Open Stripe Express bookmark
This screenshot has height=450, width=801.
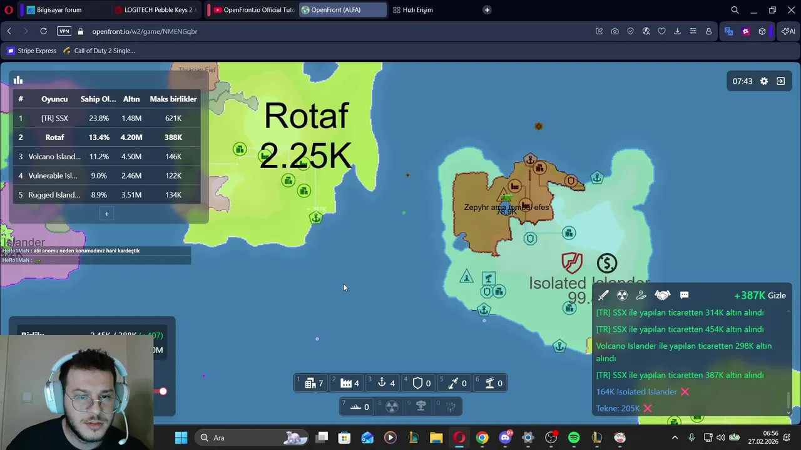32,51
